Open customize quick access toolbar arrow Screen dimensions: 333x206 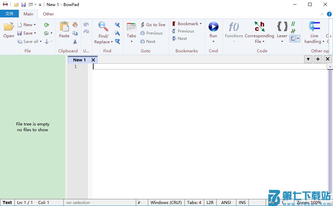point(40,5)
